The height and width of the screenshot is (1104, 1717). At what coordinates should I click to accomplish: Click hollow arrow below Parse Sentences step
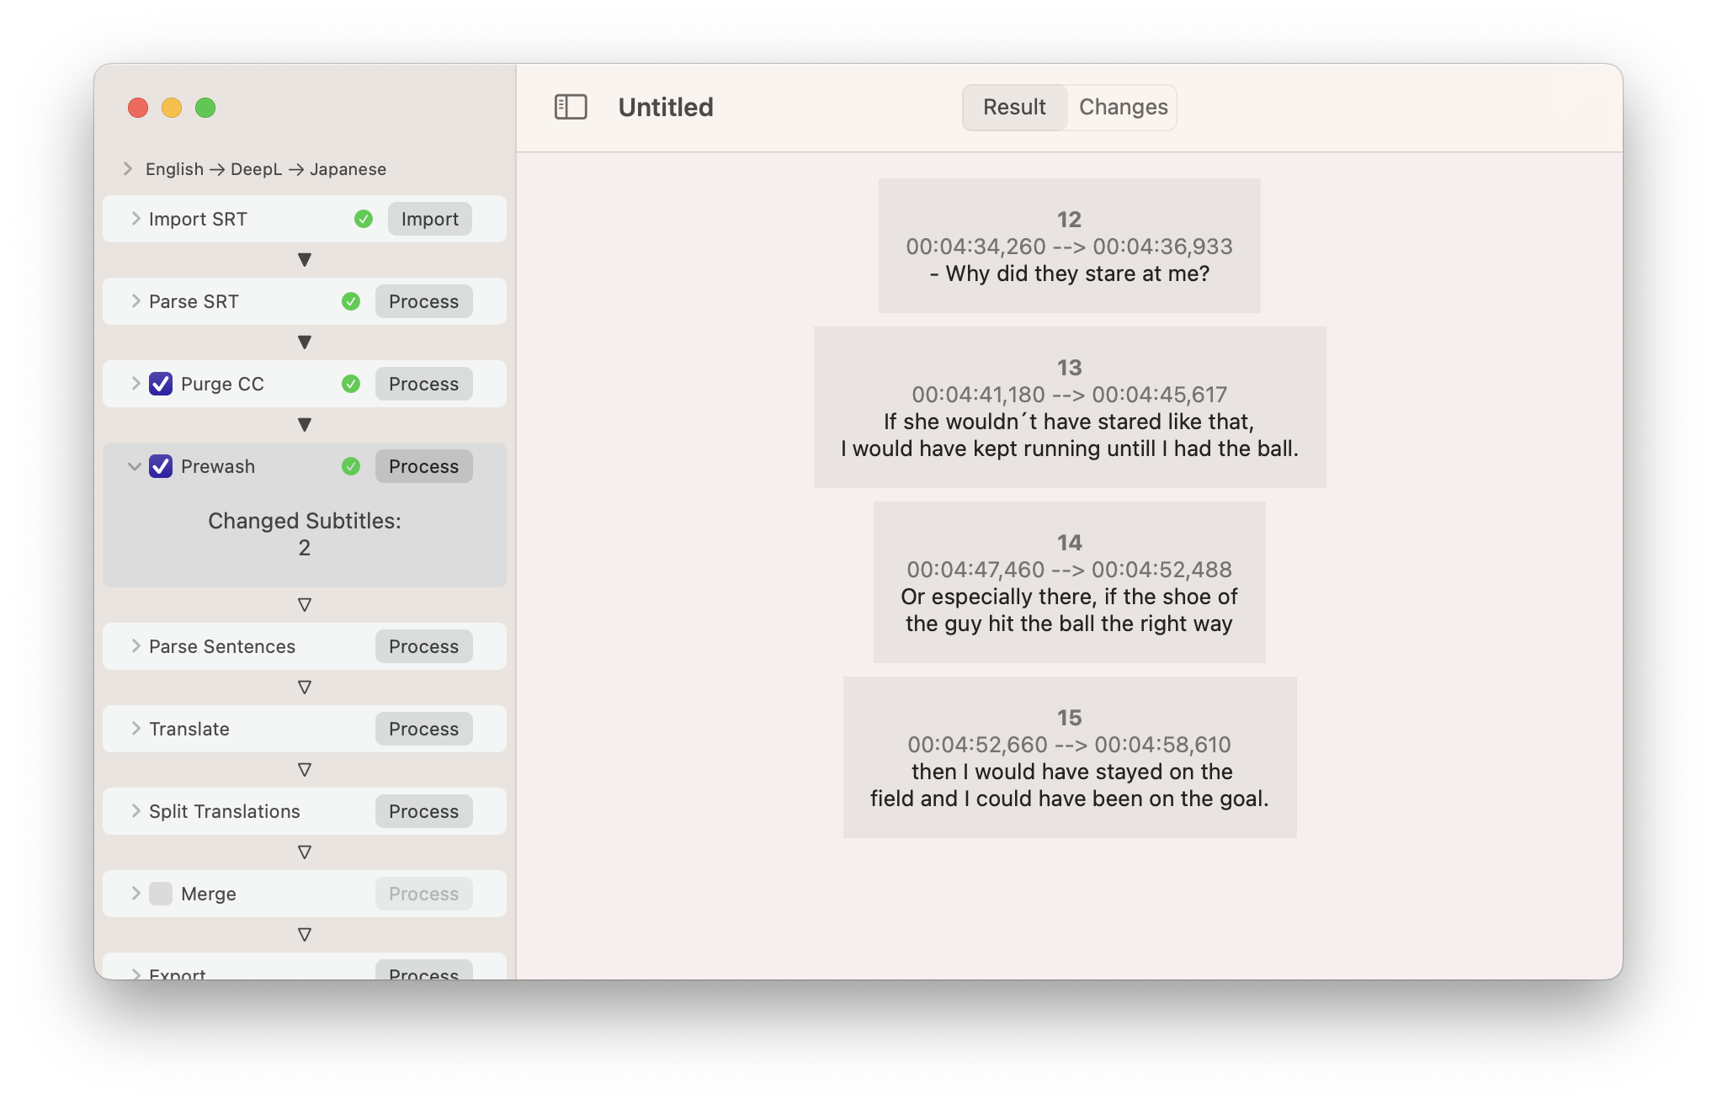point(305,687)
